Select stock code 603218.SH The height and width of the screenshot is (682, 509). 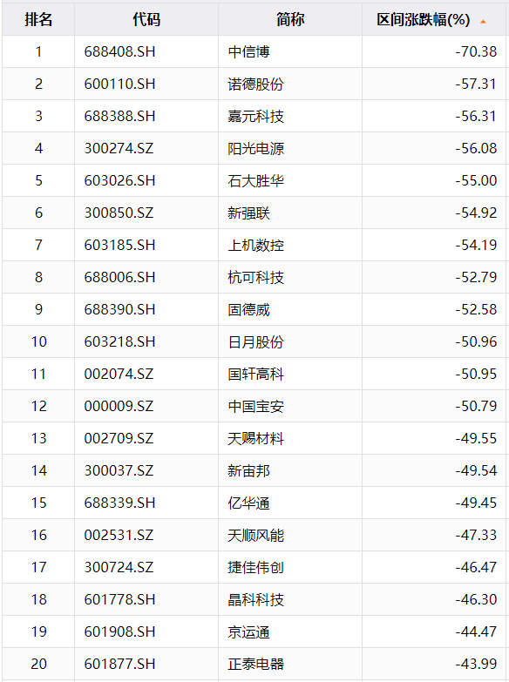(x=119, y=341)
